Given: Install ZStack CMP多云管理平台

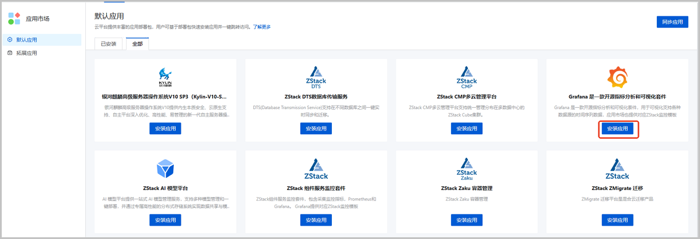Looking at the screenshot, I should point(467,129).
